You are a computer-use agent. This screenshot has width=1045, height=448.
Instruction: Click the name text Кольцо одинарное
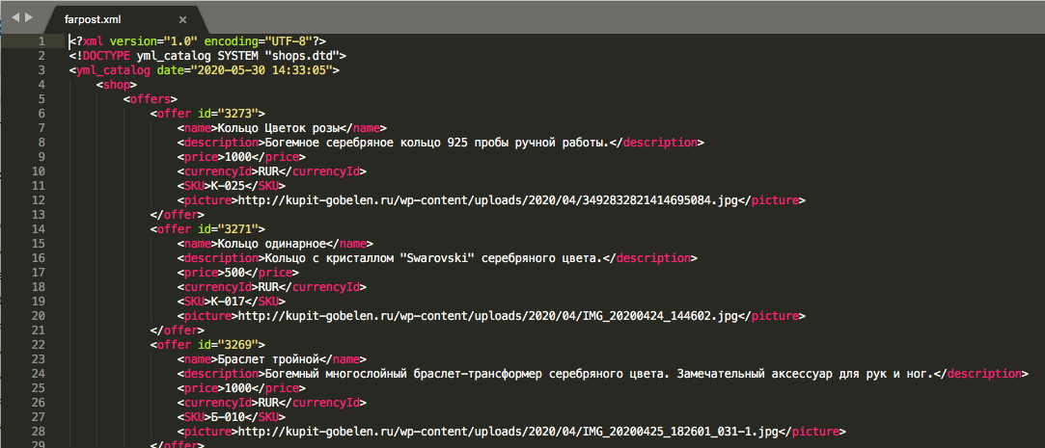tap(271, 245)
